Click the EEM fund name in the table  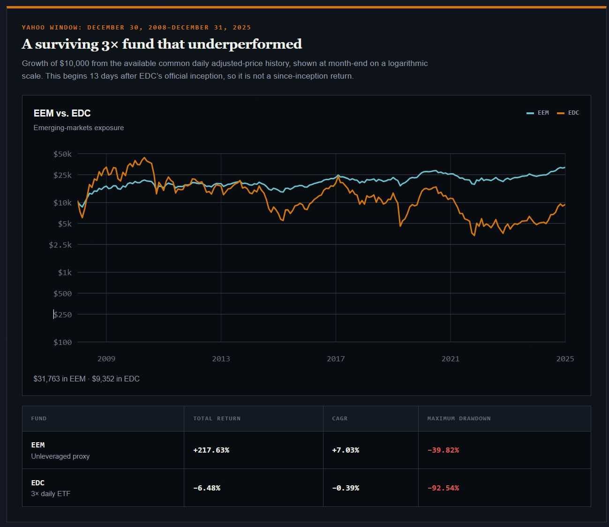coord(38,445)
